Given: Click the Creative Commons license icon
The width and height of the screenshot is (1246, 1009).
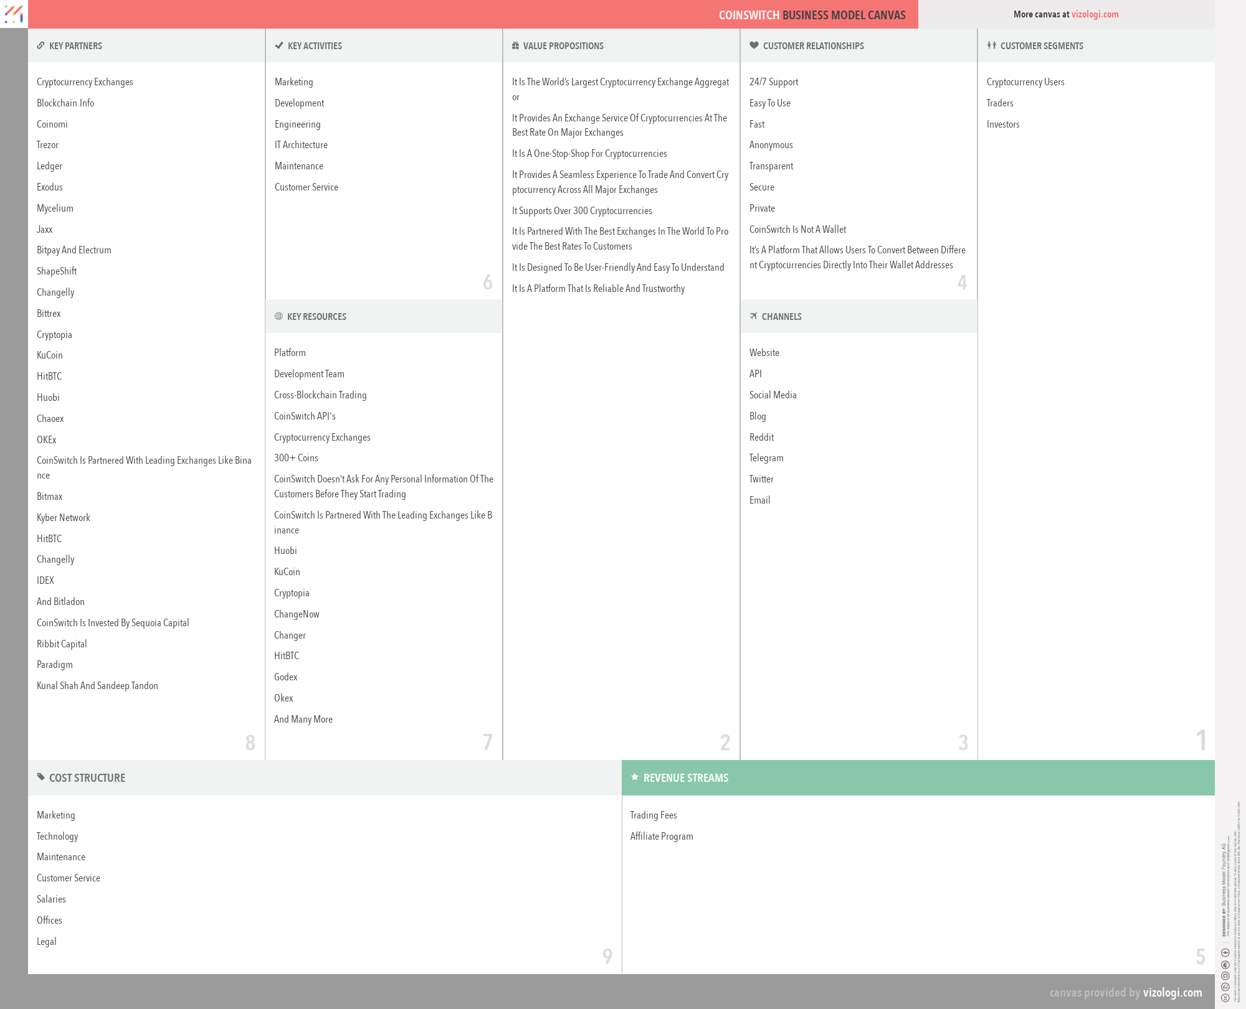Looking at the screenshot, I should (x=1225, y=998).
